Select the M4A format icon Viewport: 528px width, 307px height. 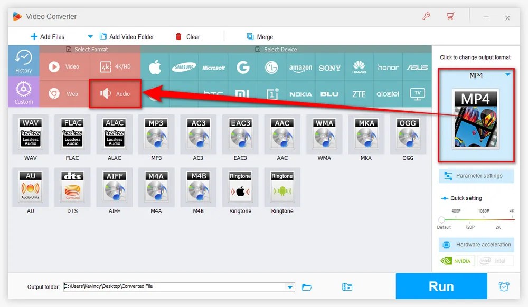156,187
